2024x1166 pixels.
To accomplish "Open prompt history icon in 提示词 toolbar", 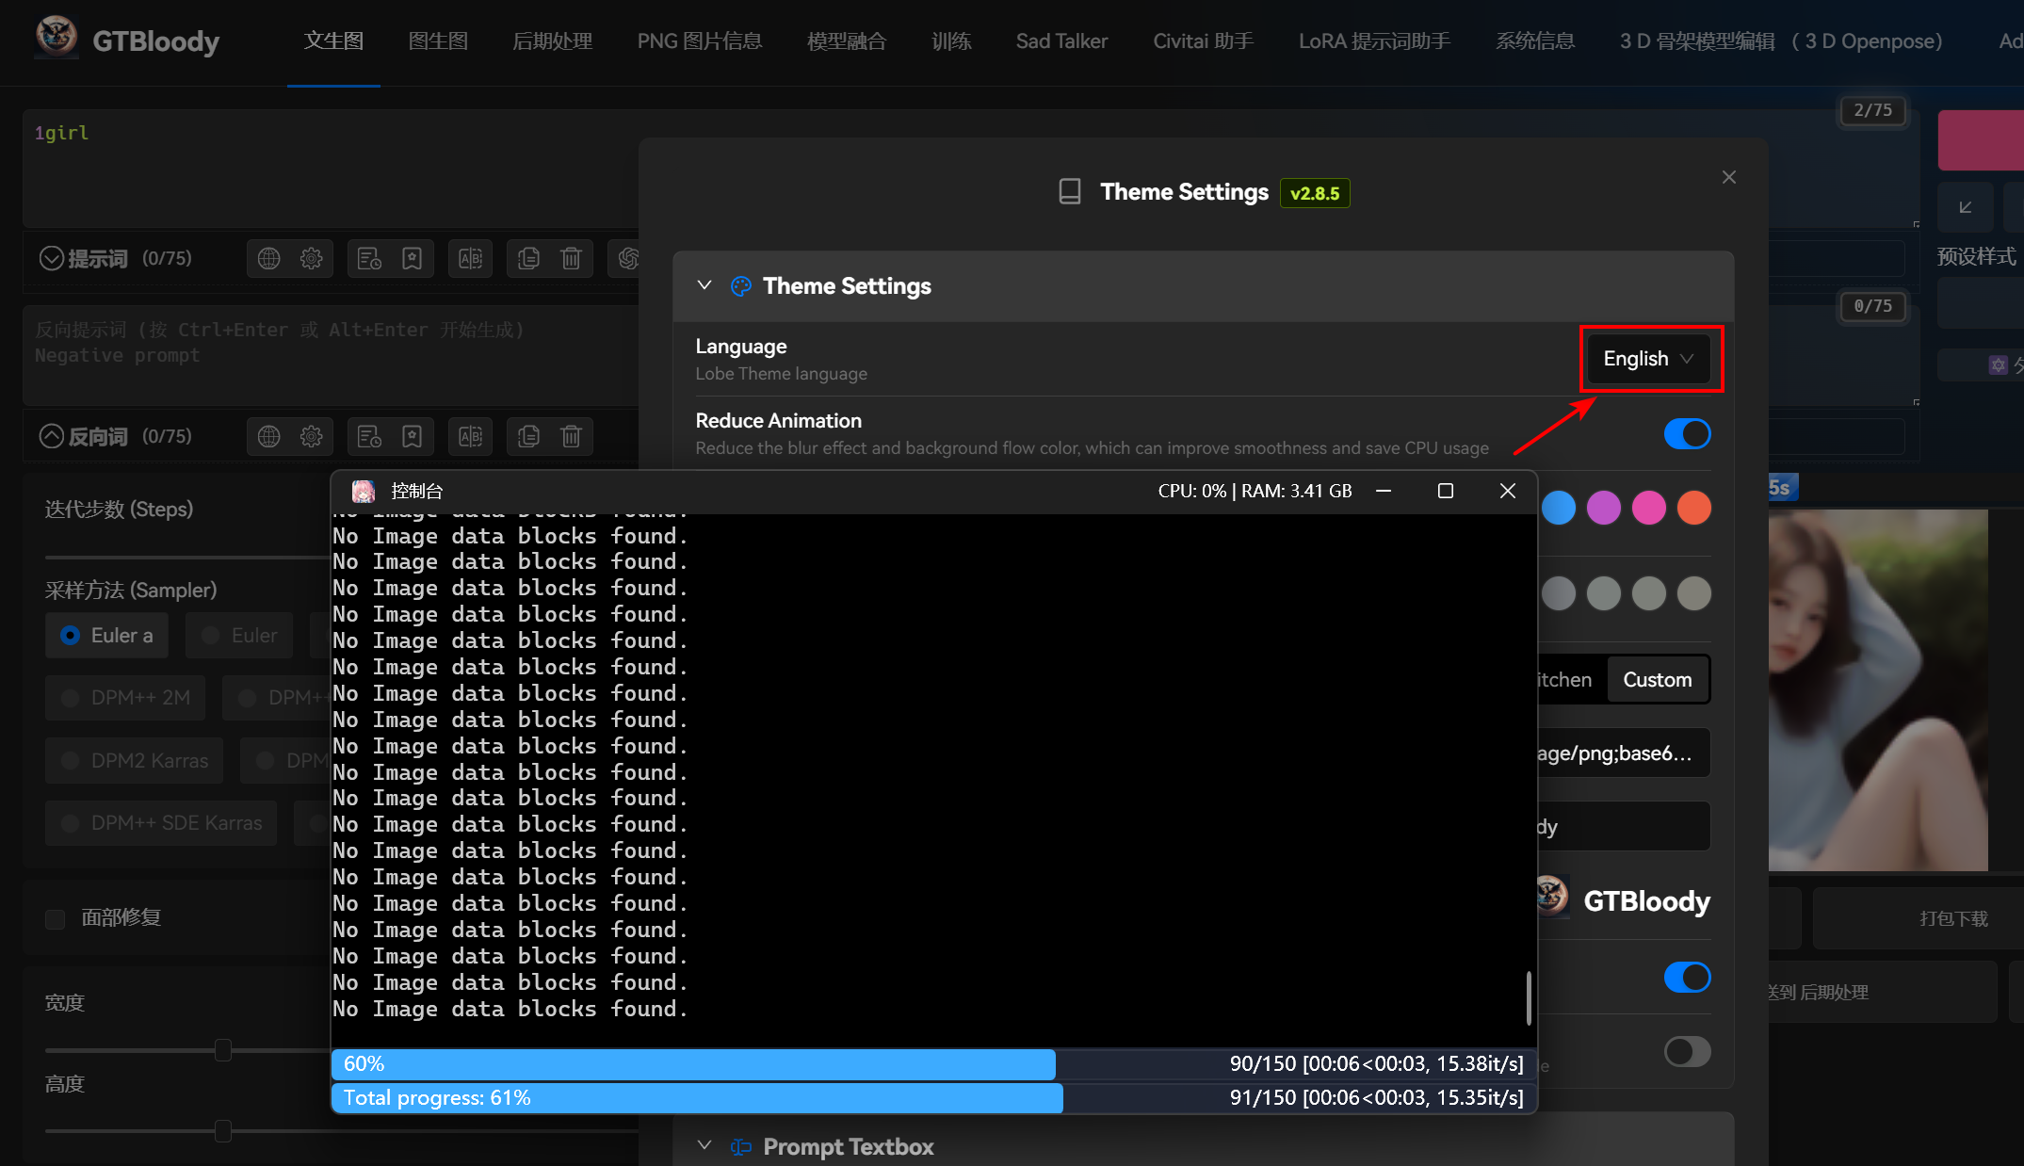I will pyautogui.click(x=369, y=258).
